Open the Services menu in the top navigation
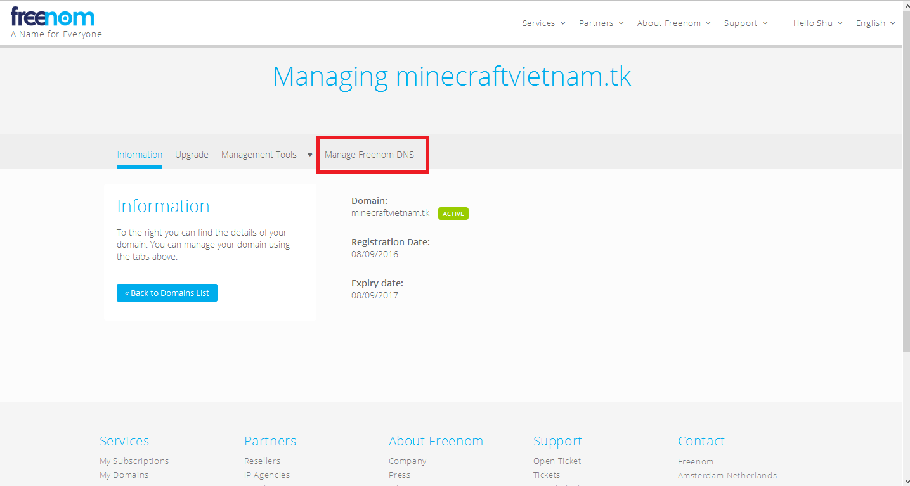 (543, 23)
